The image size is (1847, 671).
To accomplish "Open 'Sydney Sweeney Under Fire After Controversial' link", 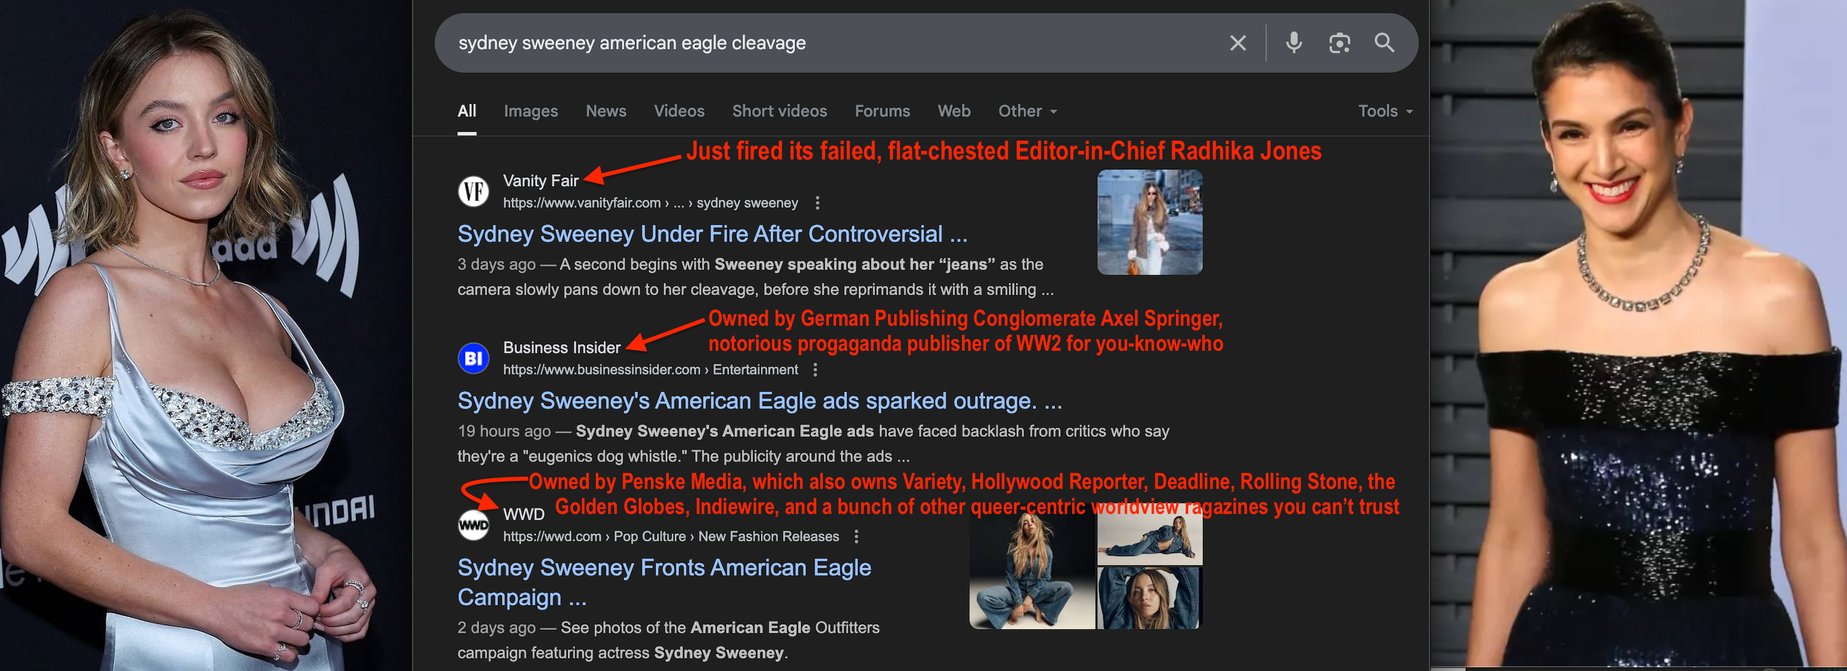I will point(712,233).
